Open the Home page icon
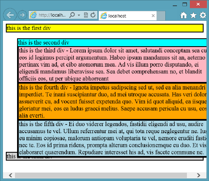Viewport: 209px width, 181px height. tap(184, 15)
